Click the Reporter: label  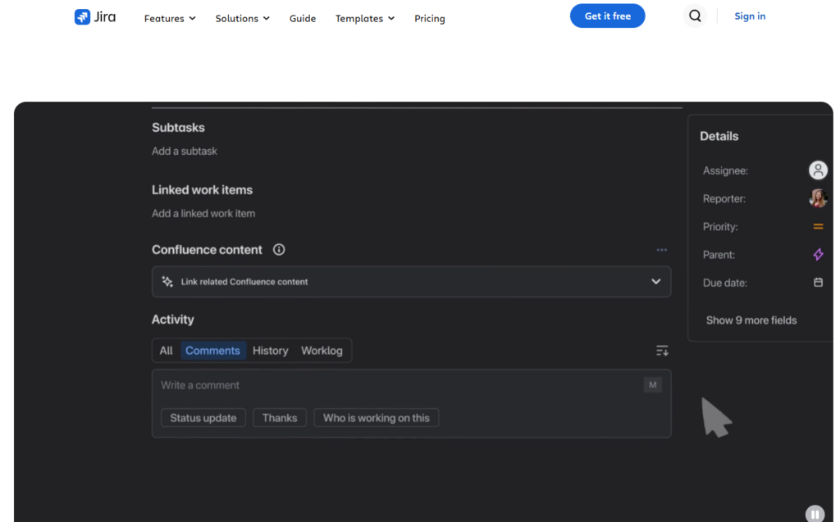coord(724,198)
